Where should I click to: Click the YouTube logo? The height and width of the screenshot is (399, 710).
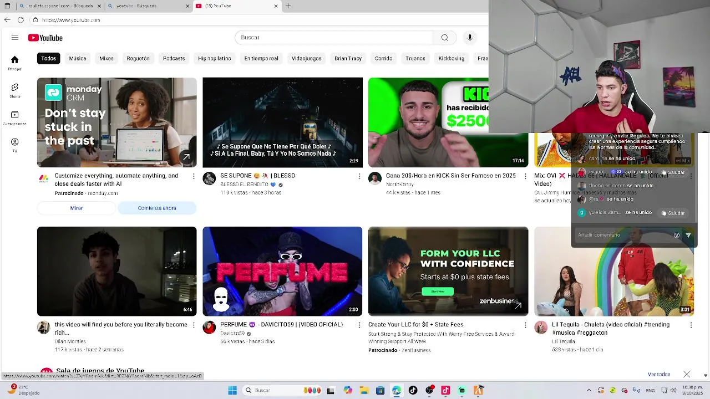pyautogui.click(x=45, y=38)
